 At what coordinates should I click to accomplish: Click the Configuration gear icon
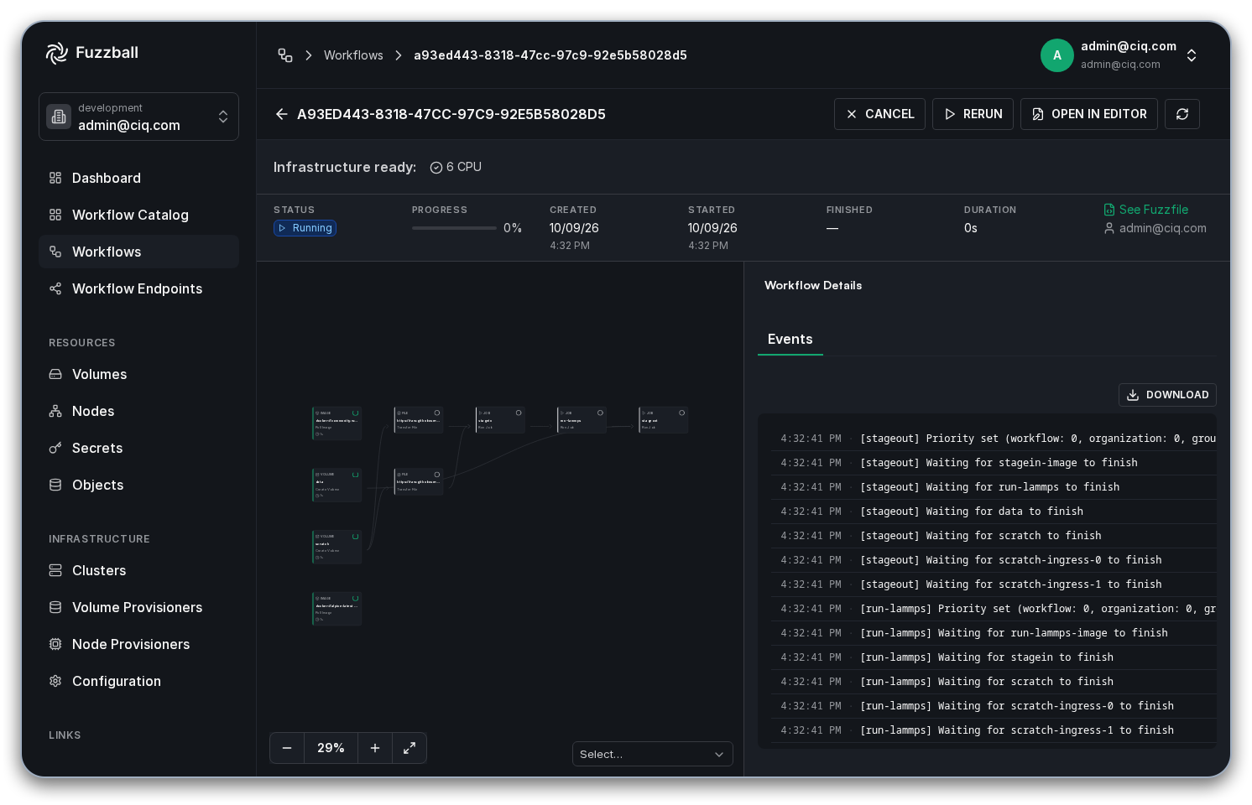pyautogui.click(x=55, y=681)
